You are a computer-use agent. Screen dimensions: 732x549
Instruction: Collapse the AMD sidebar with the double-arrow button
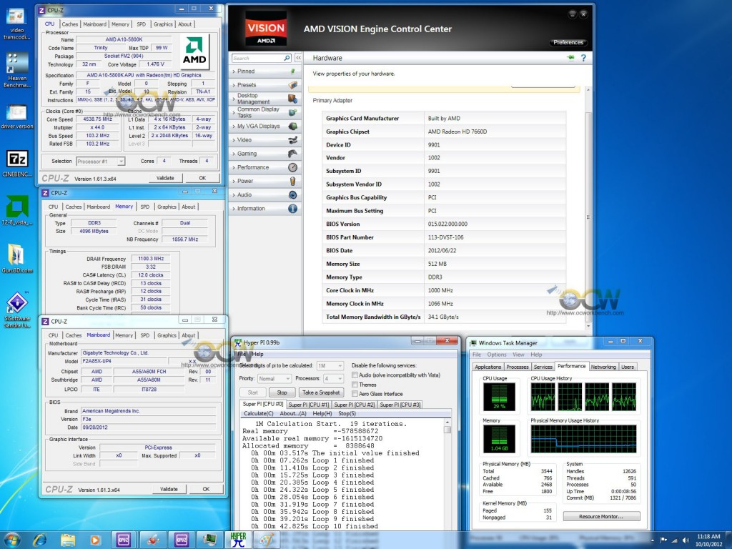pyautogui.click(x=298, y=58)
